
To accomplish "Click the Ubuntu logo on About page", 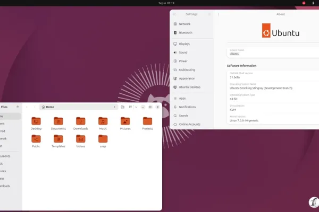I will click(x=281, y=31).
